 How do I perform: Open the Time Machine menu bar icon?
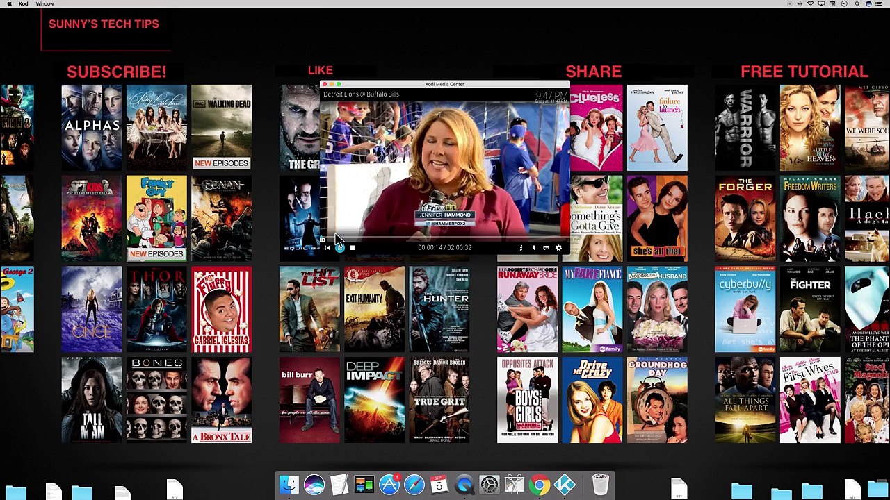(x=844, y=3)
